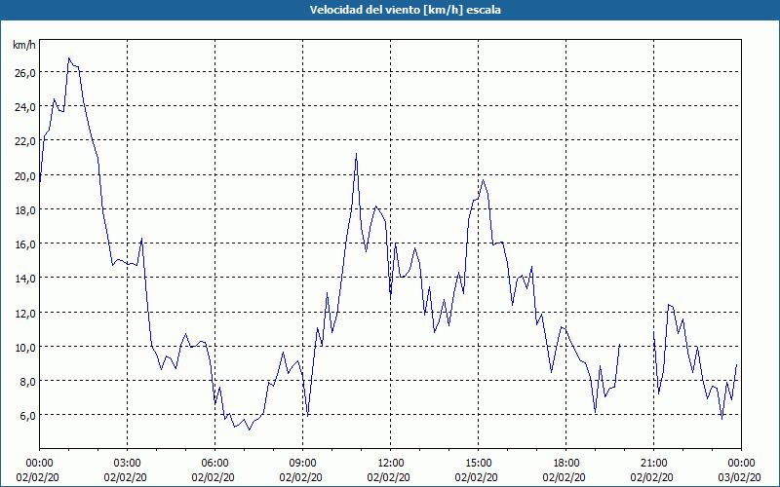
Task: Click the 12,0 y-axis label
Action: (x=25, y=314)
